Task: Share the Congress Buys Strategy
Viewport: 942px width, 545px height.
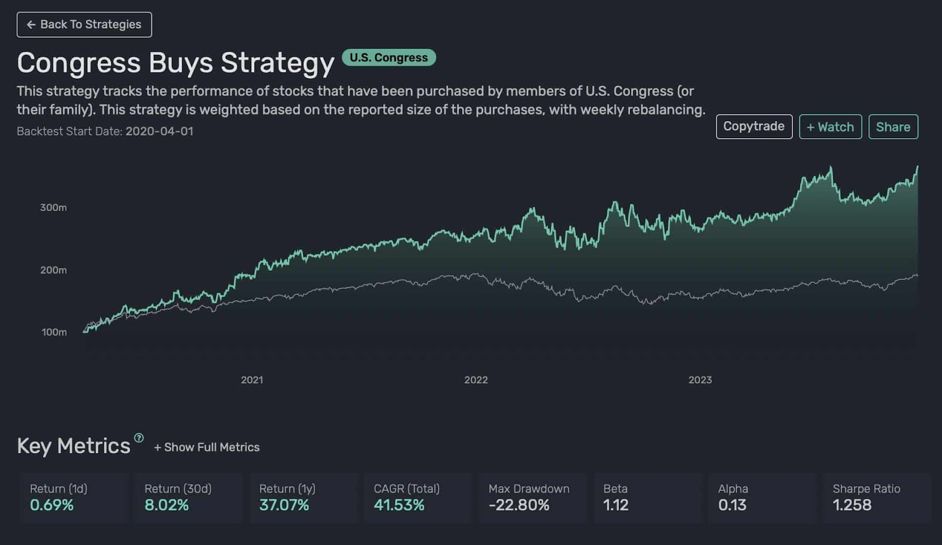Action: (893, 127)
